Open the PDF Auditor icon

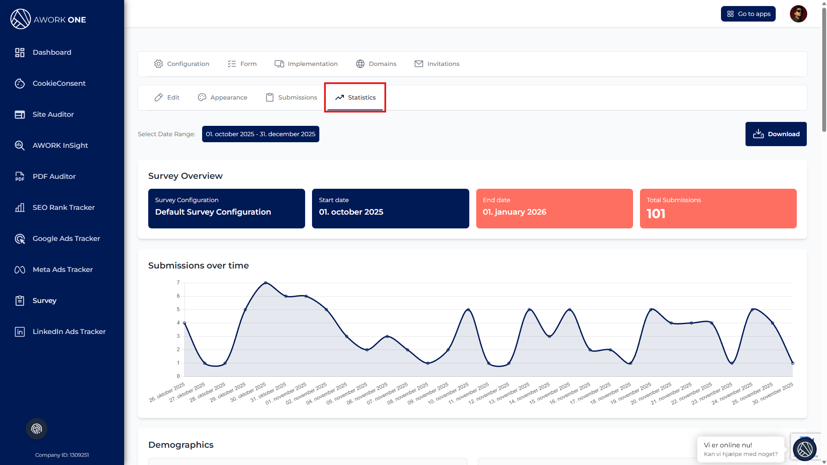click(20, 177)
